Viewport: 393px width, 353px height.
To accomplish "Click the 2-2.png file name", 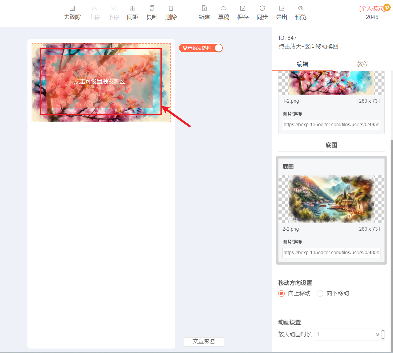I will click(290, 229).
